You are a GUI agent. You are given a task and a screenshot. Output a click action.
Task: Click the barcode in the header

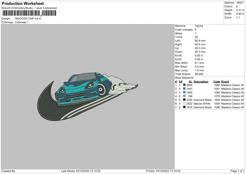coord(30,13)
